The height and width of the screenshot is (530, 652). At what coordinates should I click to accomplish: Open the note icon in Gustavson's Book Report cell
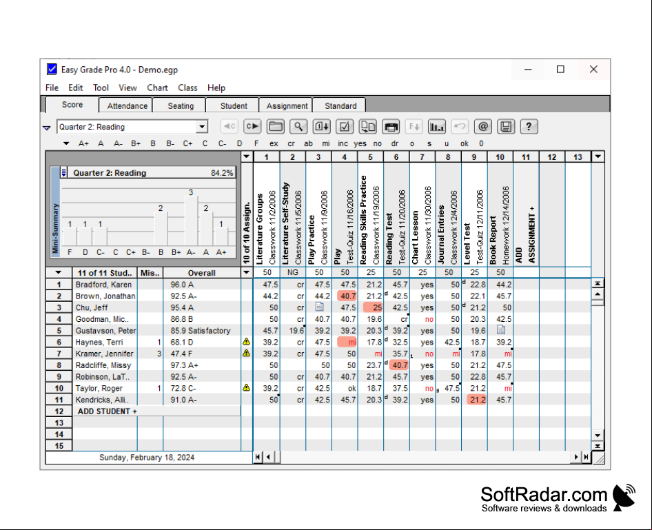click(x=501, y=330)
